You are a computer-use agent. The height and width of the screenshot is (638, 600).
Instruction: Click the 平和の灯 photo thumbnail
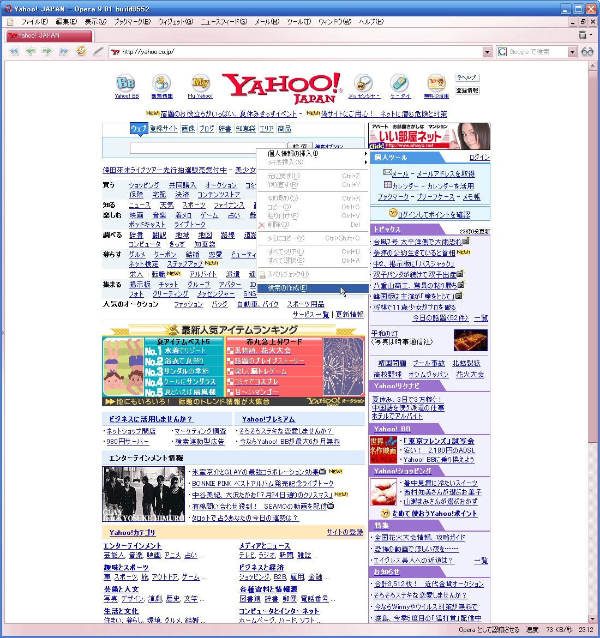pos(470,340)
